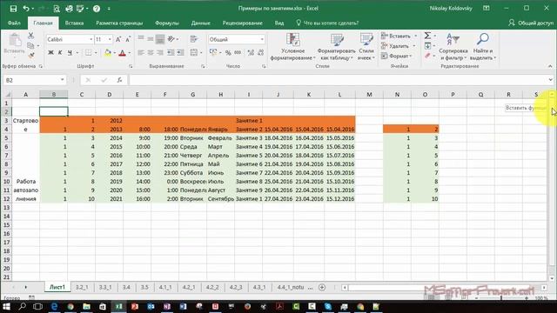Center text horizontally
This screenshot has height=313, width=557.
151,53
